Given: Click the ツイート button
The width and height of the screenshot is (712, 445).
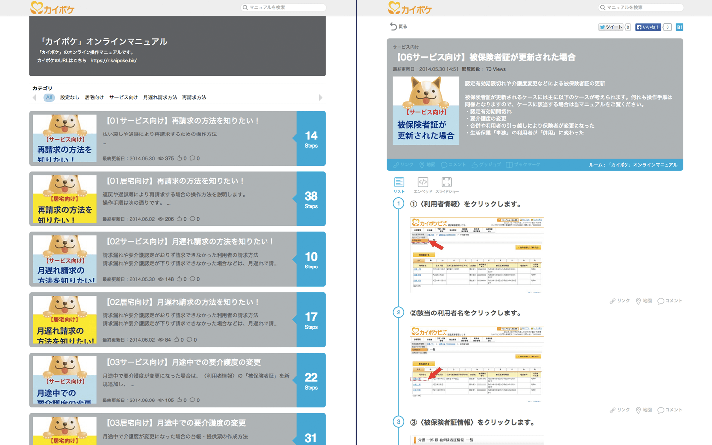Looking at the screenshot, I should (x=611, y=27).
